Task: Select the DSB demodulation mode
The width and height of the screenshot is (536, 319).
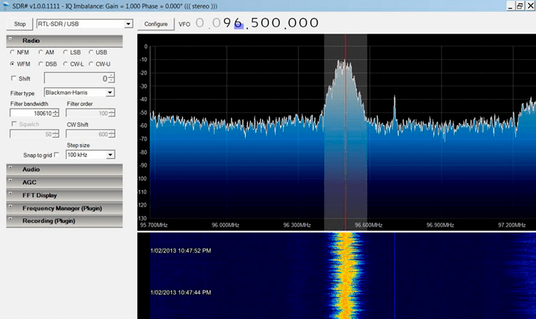Action: click(x=41, y=64)
